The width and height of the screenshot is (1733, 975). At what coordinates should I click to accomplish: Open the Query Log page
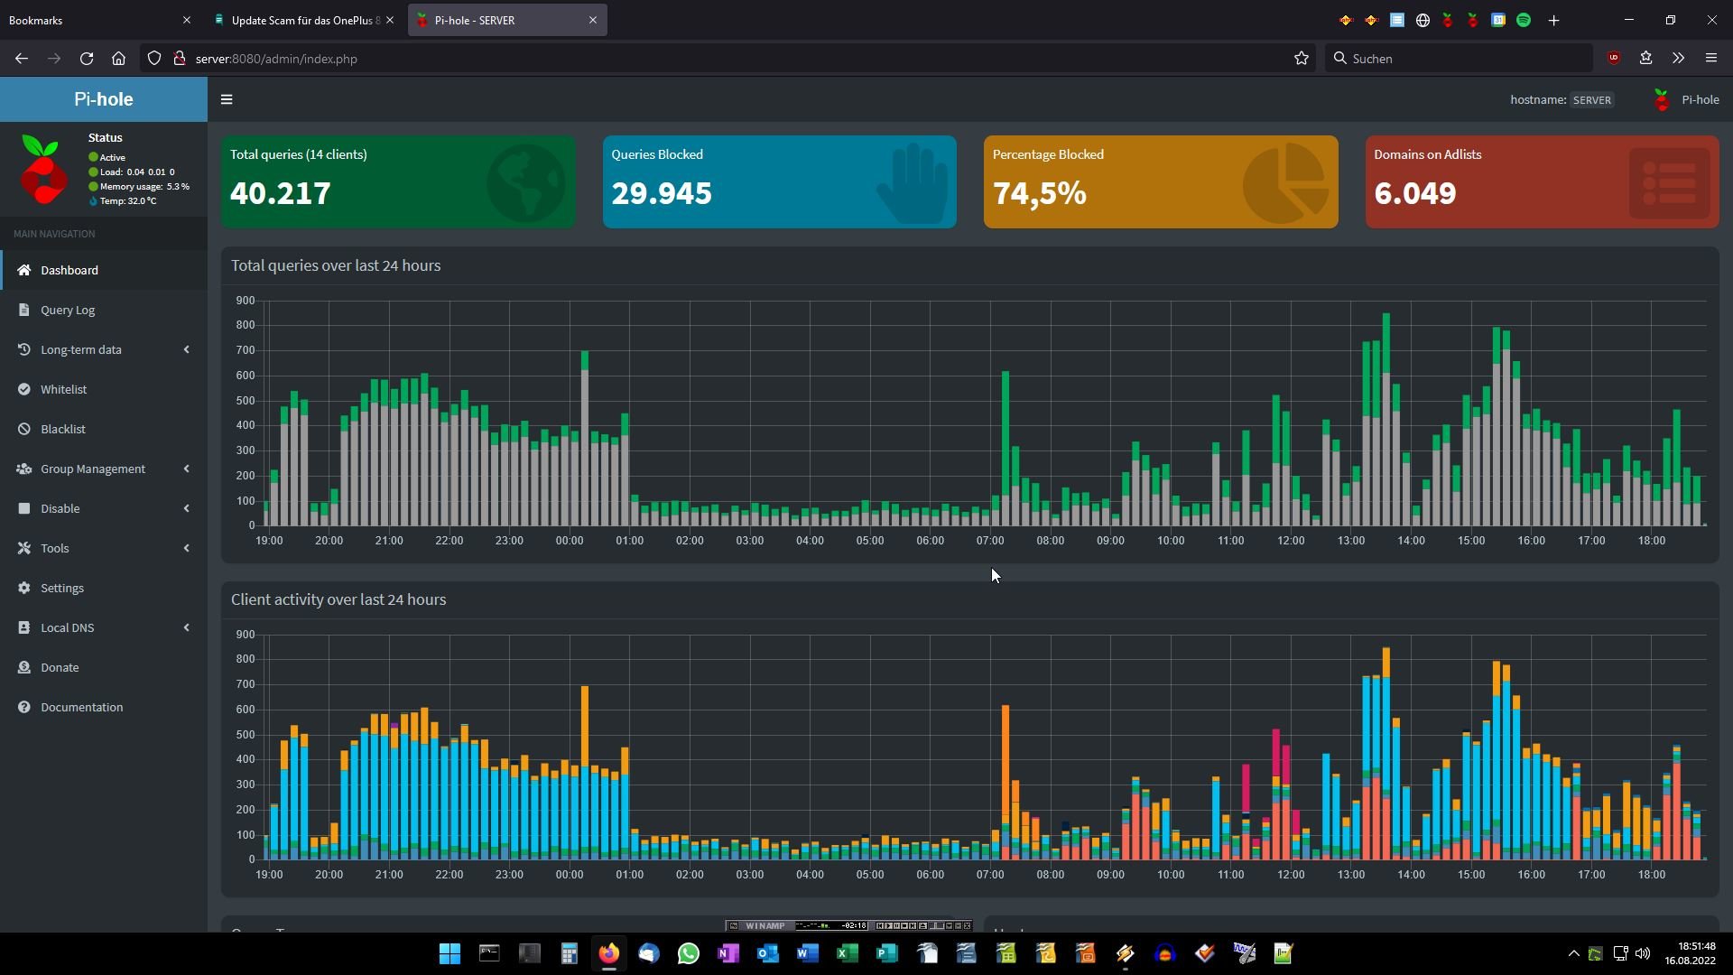click(x=104, y=310)
